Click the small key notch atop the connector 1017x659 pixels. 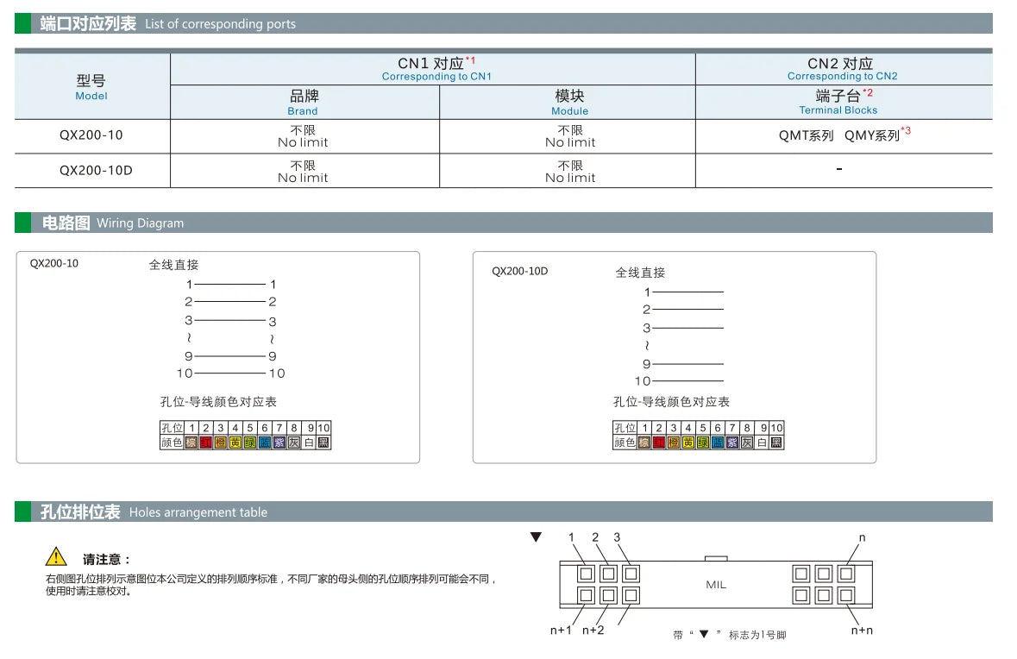[x=716, y=558]
